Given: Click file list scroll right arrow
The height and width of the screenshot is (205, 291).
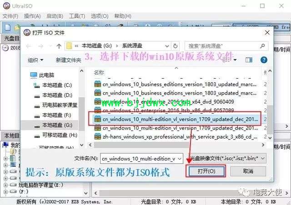Looking at the screenshot, I should click(263, 145).
